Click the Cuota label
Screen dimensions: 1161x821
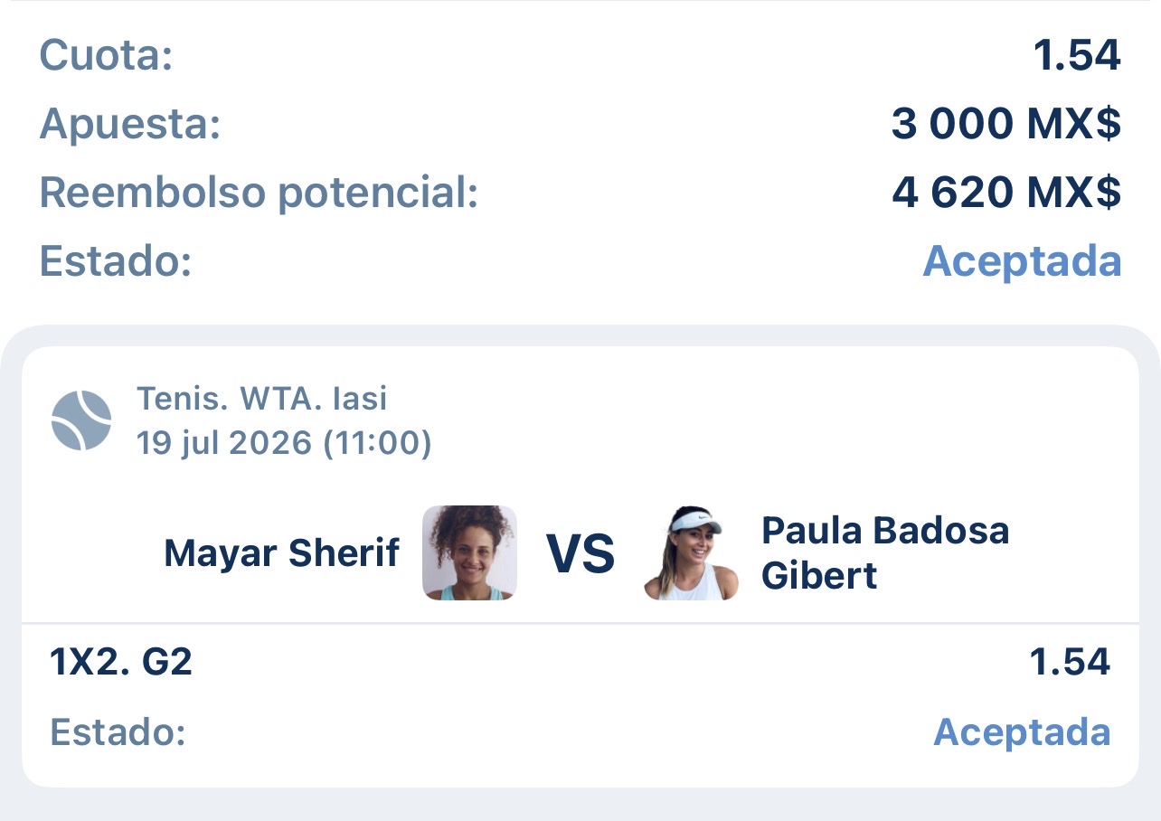[106, 56]
